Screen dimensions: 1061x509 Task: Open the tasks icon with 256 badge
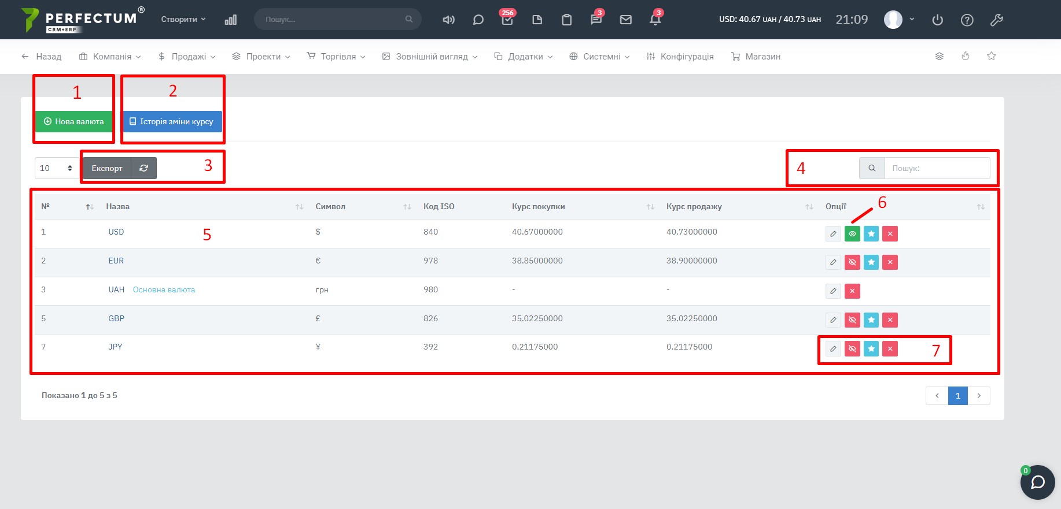coord(507,20)
